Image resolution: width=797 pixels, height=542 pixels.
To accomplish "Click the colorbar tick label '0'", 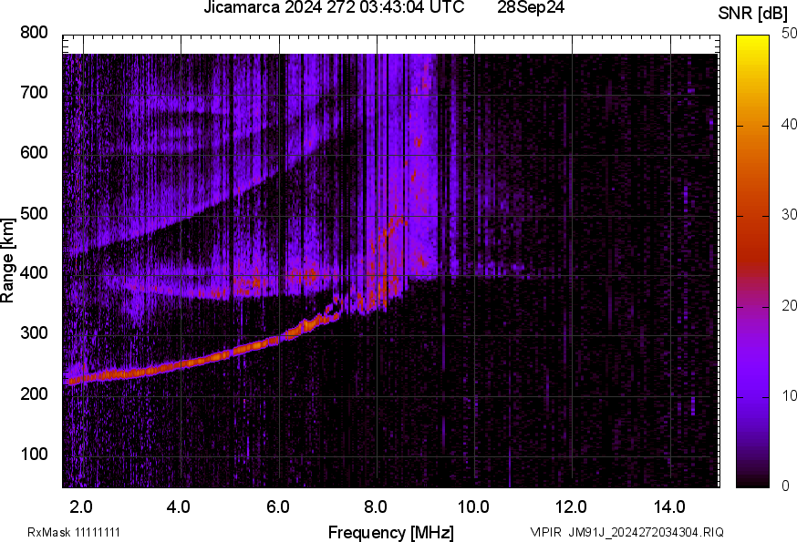I will pos(785,486).
